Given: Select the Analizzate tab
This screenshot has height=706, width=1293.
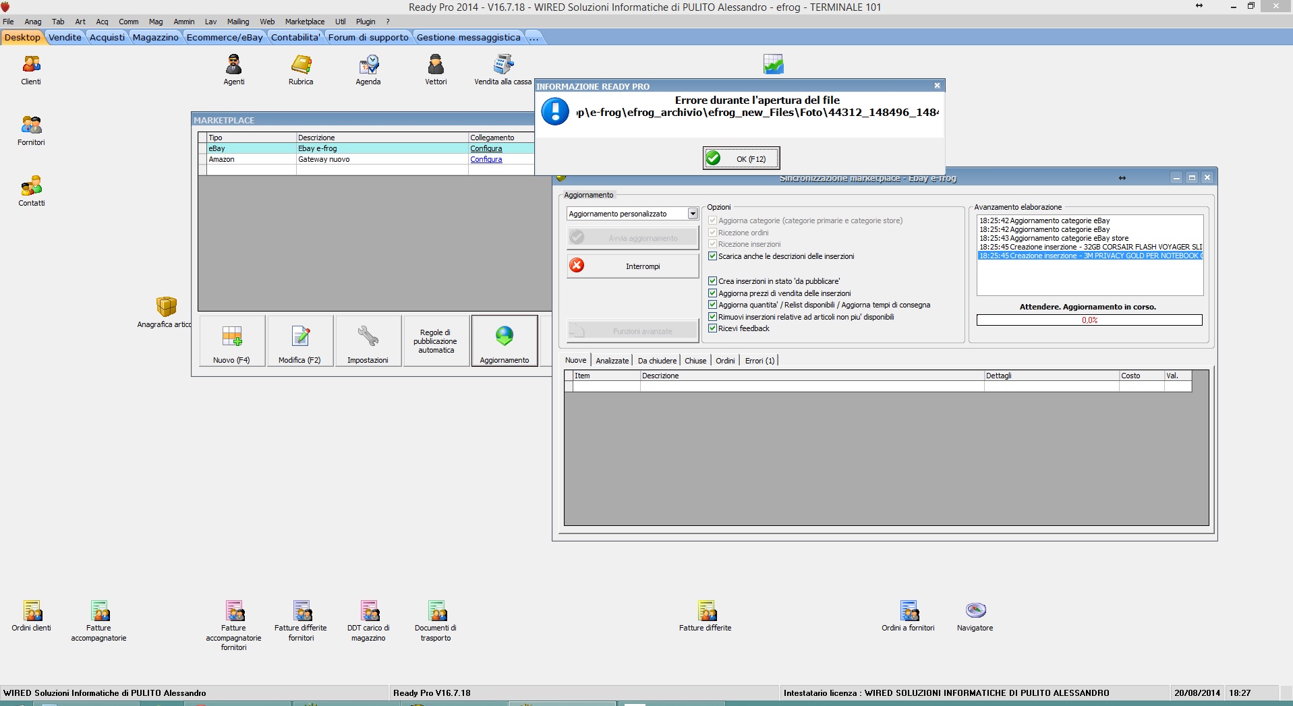Looking at the screenshot, I should point(612,361).
